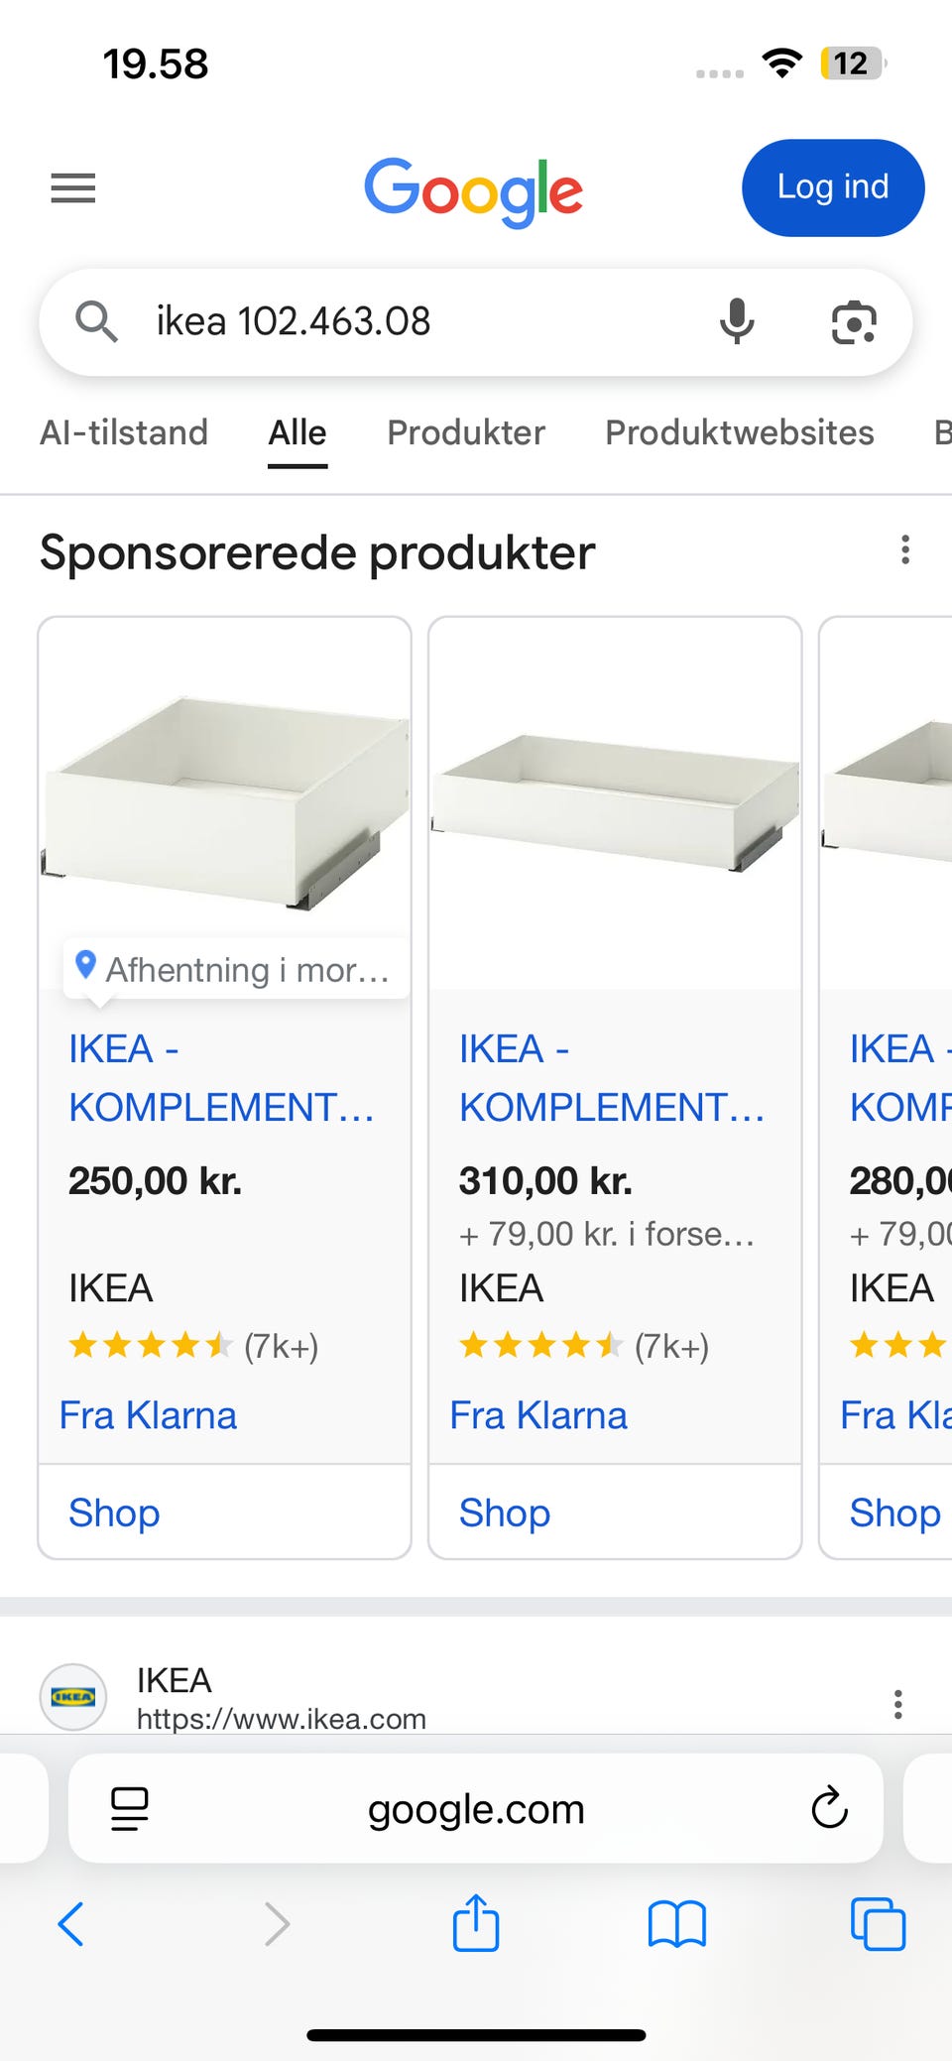Tap the Safari share icon
This screenshot has width=952, height=2061.
click(x=476, y=1924)
